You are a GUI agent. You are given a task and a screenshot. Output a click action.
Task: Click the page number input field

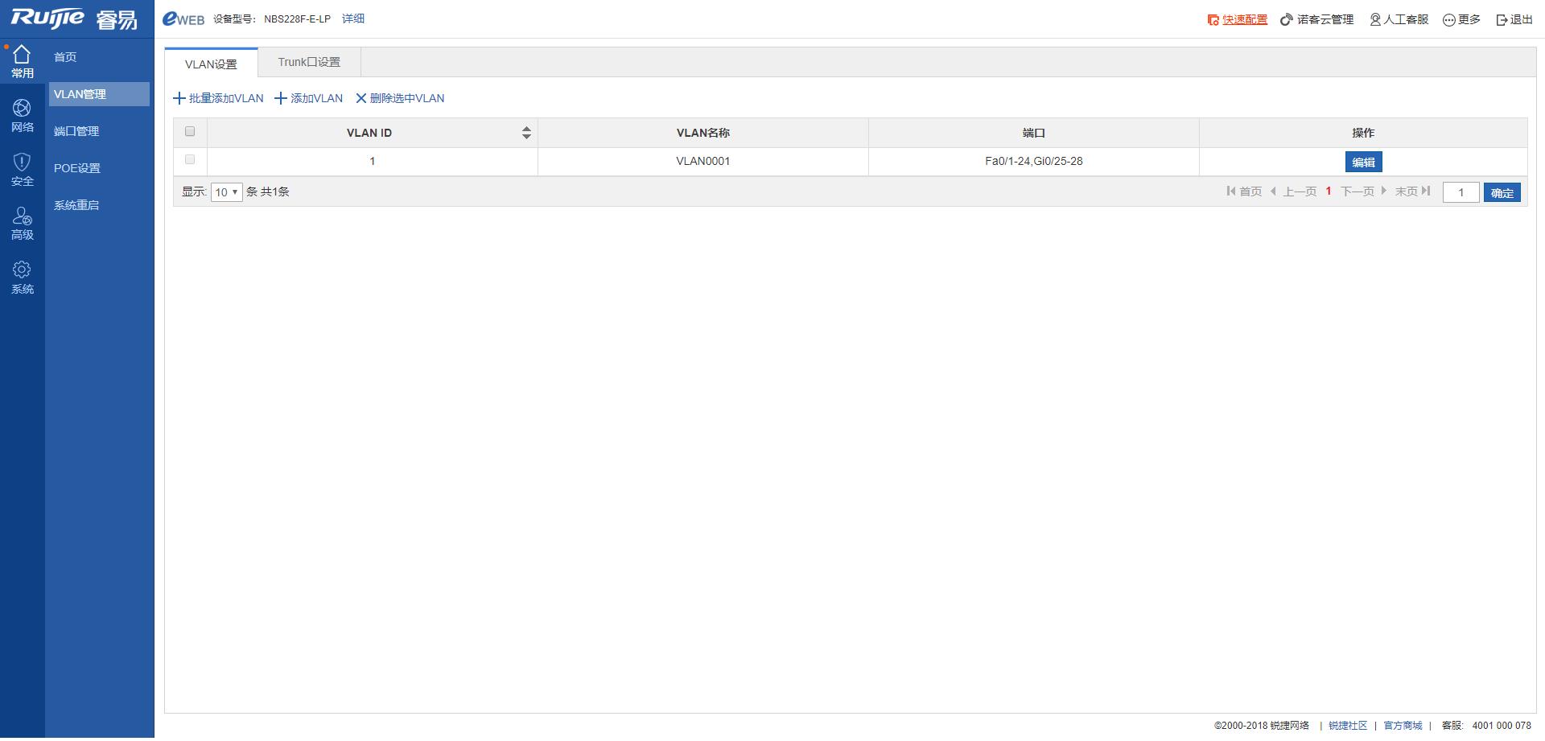(1461, 192)
